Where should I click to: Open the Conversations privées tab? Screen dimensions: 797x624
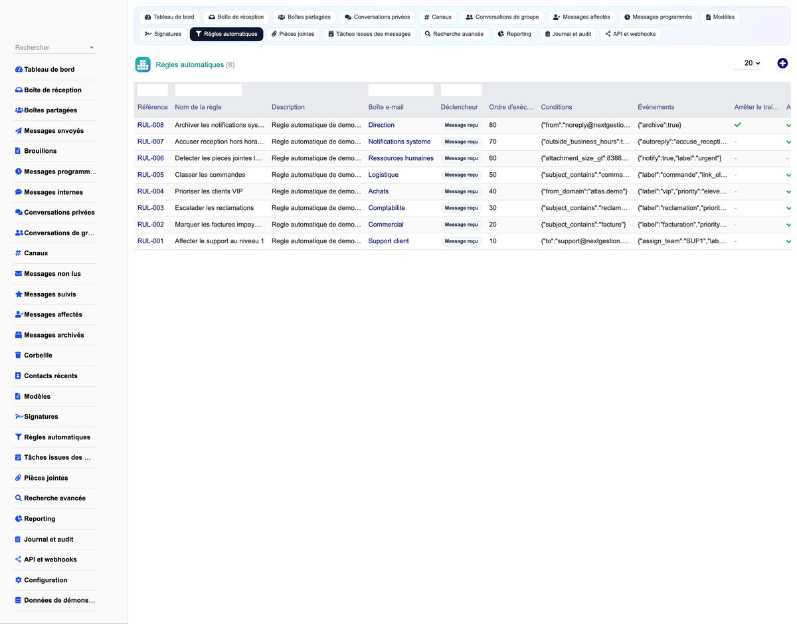click(377, 17)
